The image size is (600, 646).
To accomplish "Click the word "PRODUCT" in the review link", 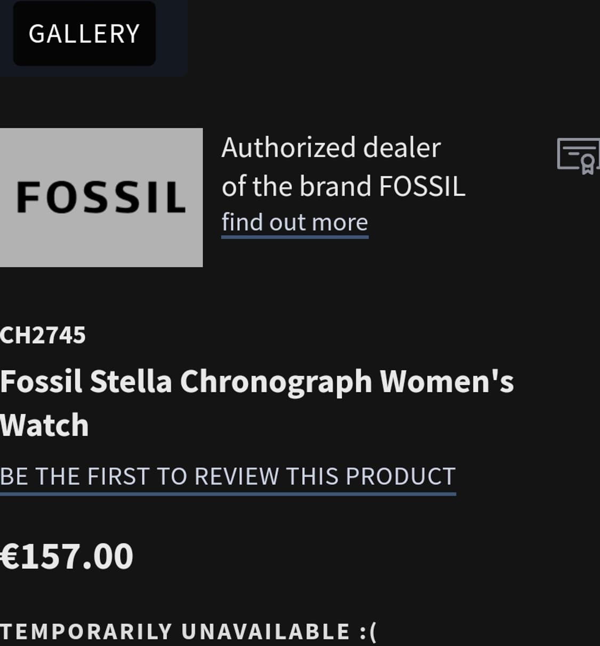I will point(400,476).
